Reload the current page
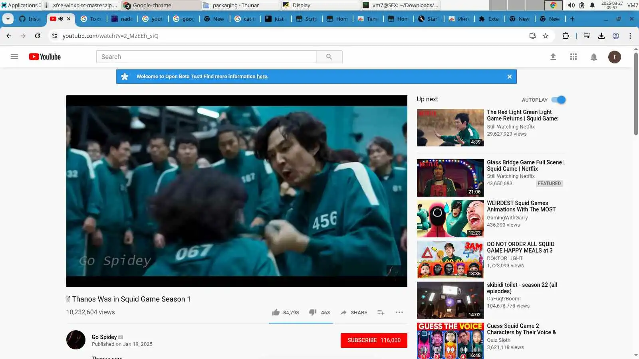This screenshot has width=639, height=359. 38,36
